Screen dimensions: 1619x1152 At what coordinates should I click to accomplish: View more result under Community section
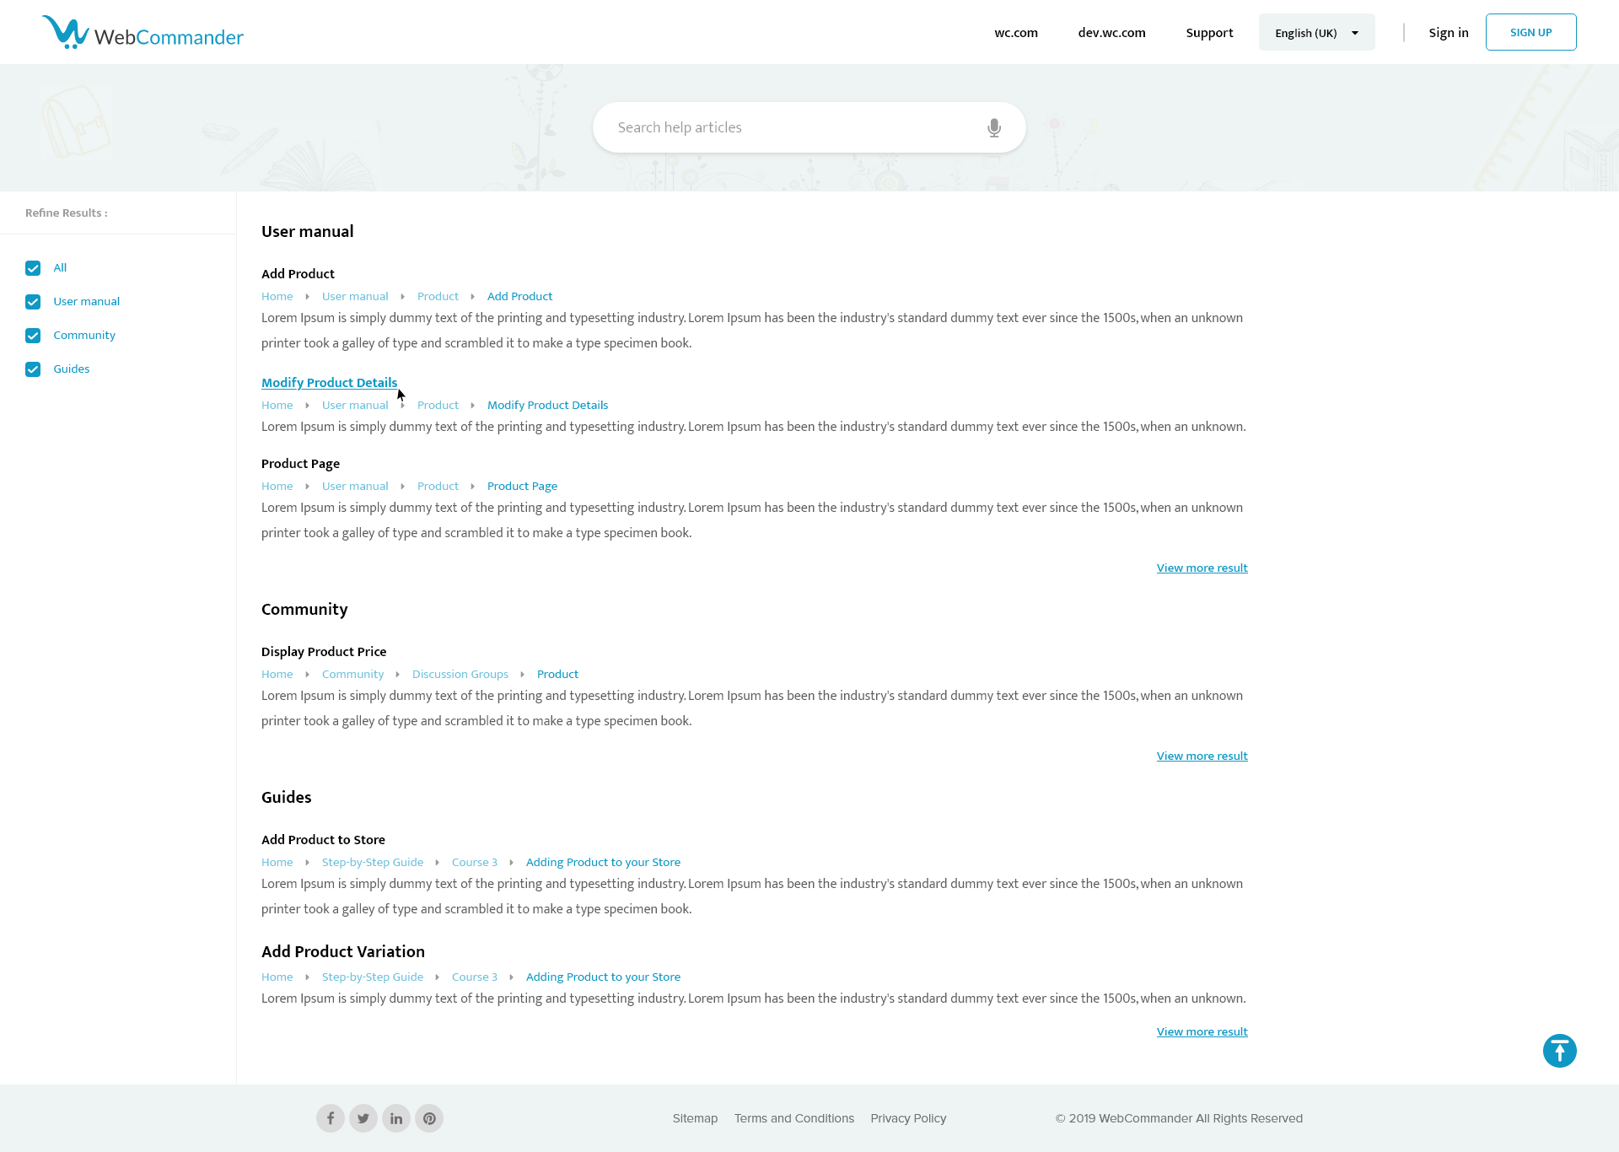[x=1202, y=756]
